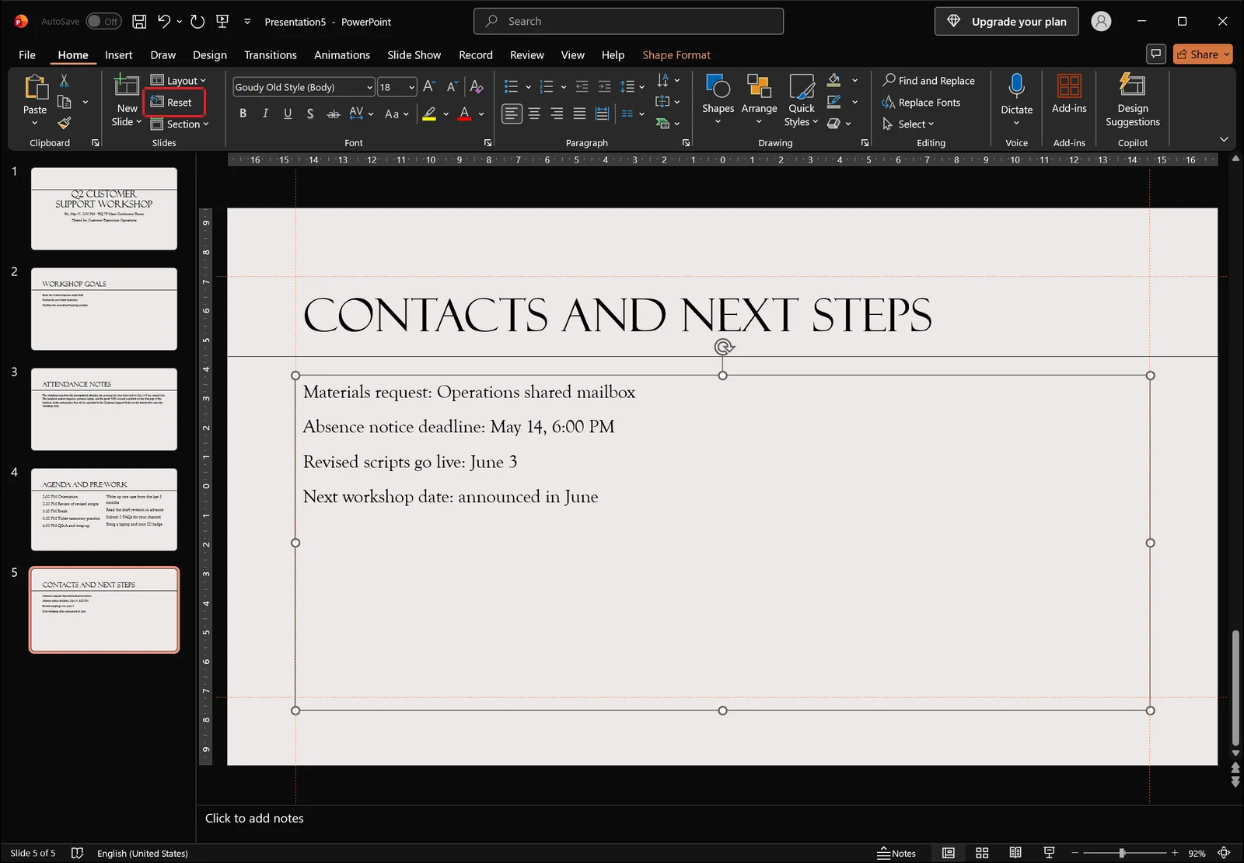This screenshot has width=1244, height=863.
Task: Click the Format Painter brush icon
Action: 65,123
